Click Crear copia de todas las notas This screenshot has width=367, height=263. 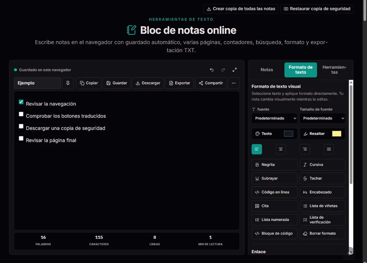click(241, 9)
